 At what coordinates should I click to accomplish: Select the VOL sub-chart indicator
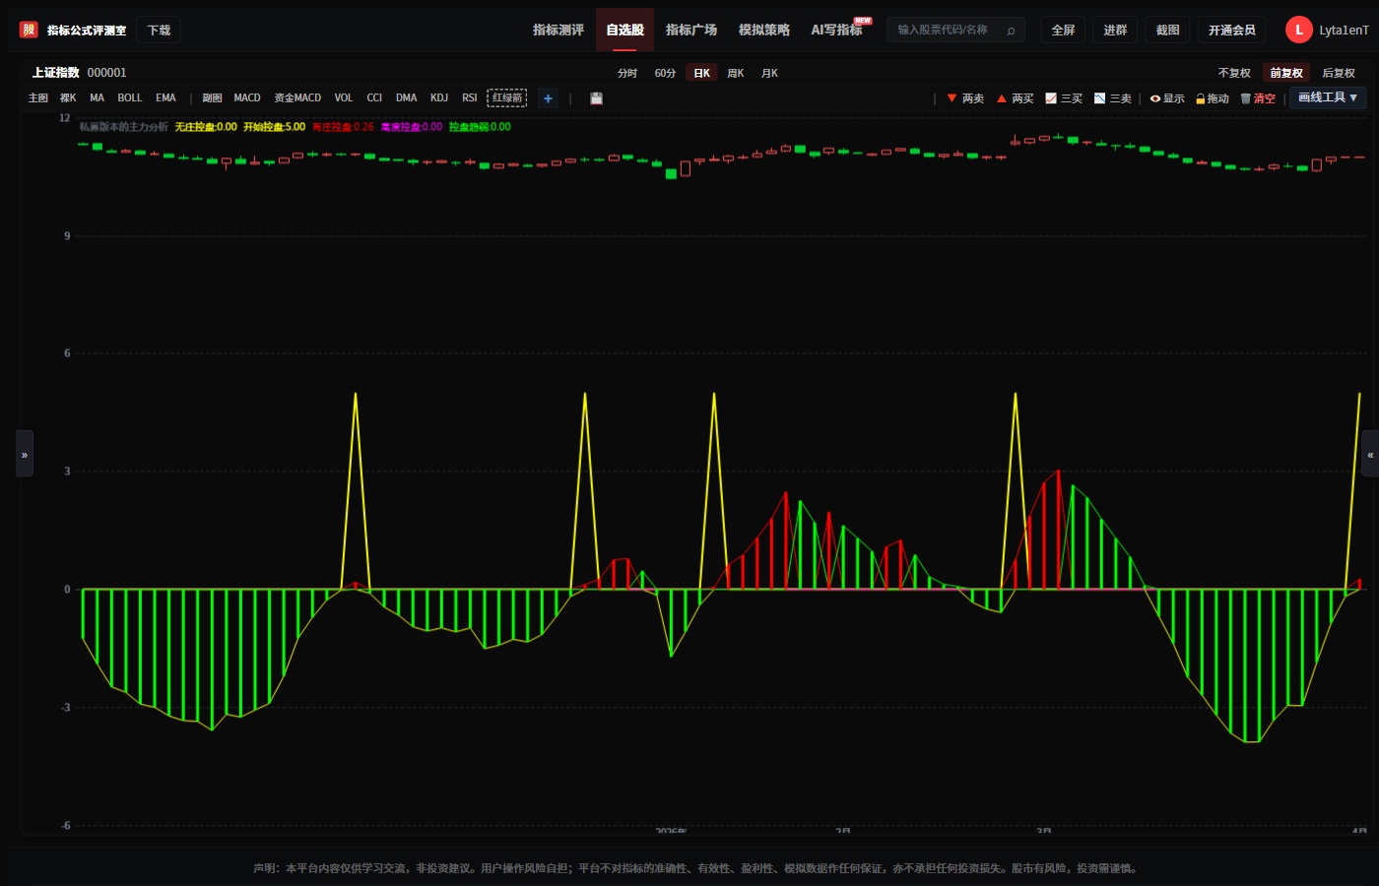(x=344, y=98)
